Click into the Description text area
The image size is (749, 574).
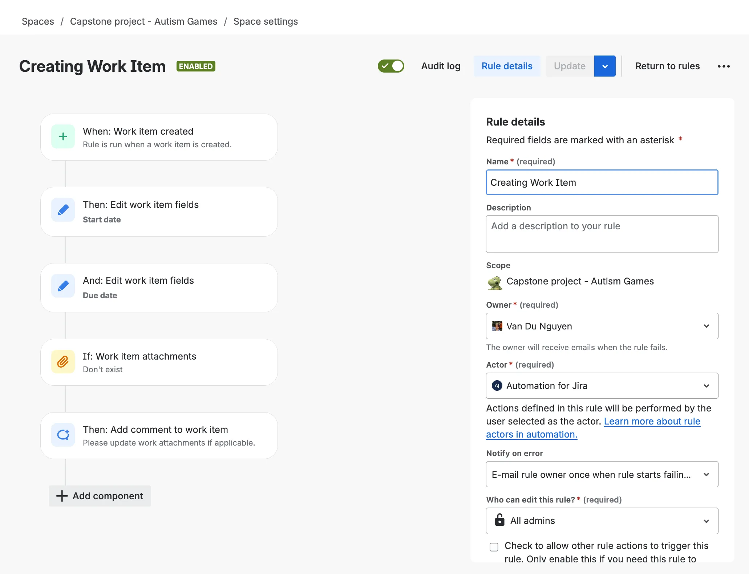coord(602,234)
